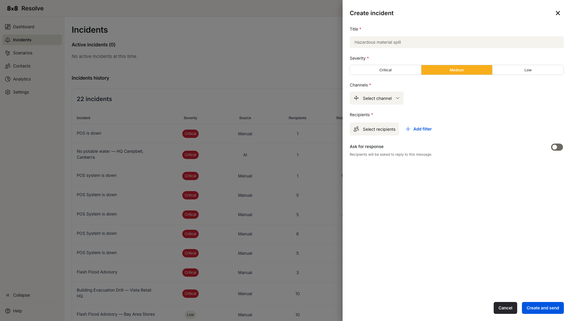Open Settings from the sidebar
571x321 pixels.
click(x=32, y=92)
